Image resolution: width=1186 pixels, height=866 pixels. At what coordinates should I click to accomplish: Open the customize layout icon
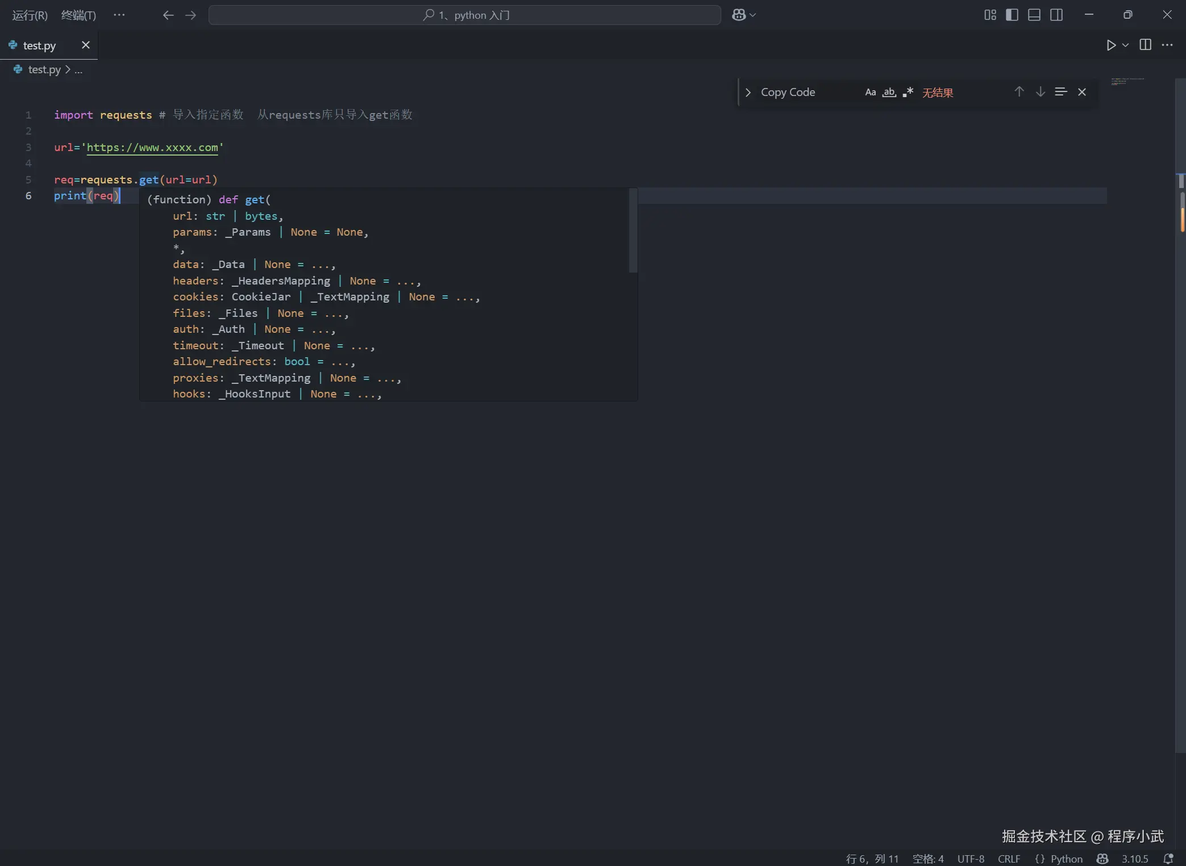[990, 15]
